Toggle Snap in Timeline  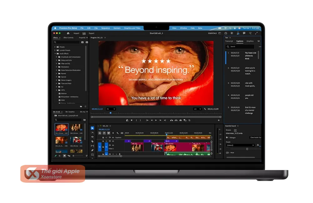[104, 133]
